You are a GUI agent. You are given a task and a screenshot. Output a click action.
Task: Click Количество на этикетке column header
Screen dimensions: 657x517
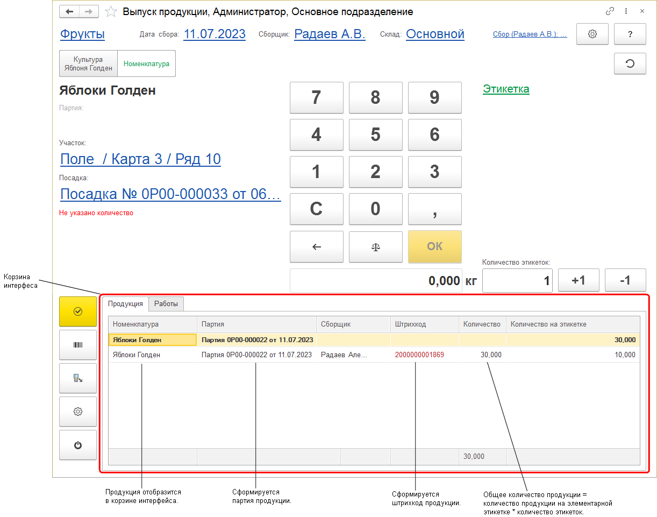pos(573,324)
